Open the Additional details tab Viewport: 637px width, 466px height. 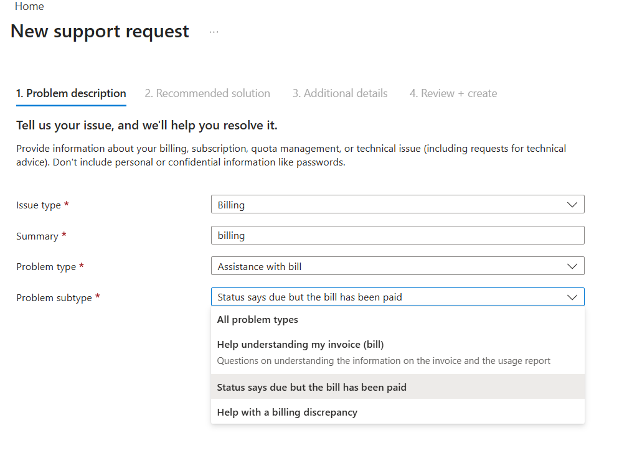(x=340, y=93)
